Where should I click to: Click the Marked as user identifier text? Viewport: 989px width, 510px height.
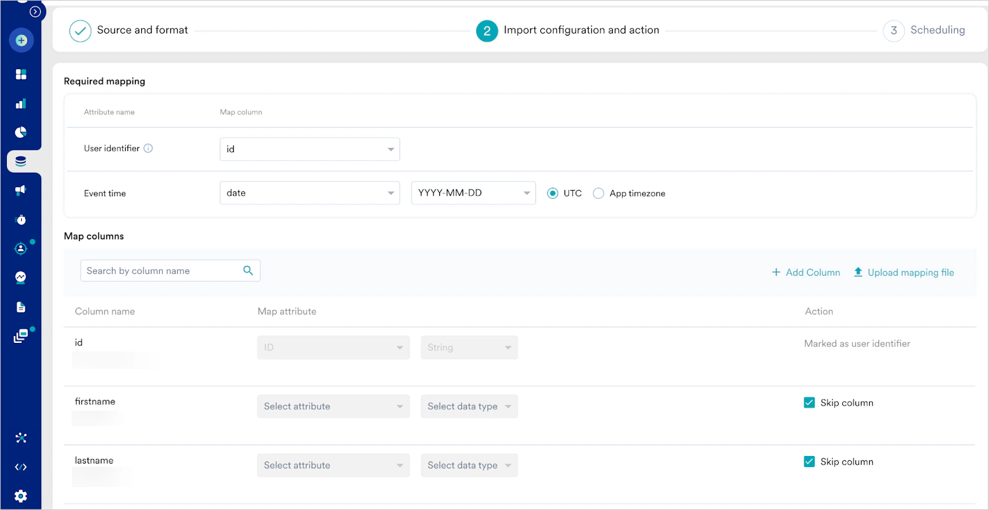tap(857, 344)
